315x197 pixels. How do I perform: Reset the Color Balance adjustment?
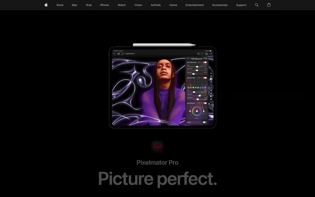(x=199, y=103)
